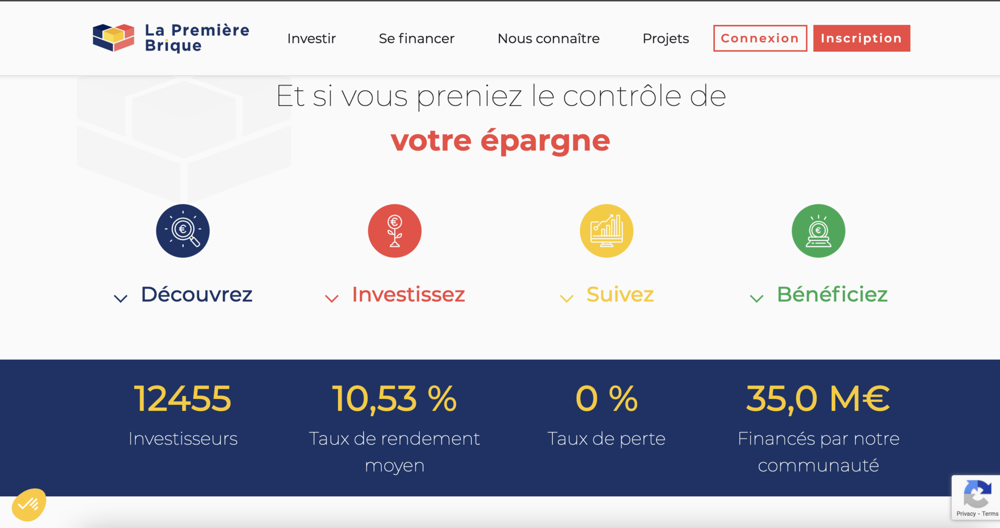Viewport: 1000px width, 528px height.
Task: Click the double checkmark badge icon
Action: (x=28, y=504)
